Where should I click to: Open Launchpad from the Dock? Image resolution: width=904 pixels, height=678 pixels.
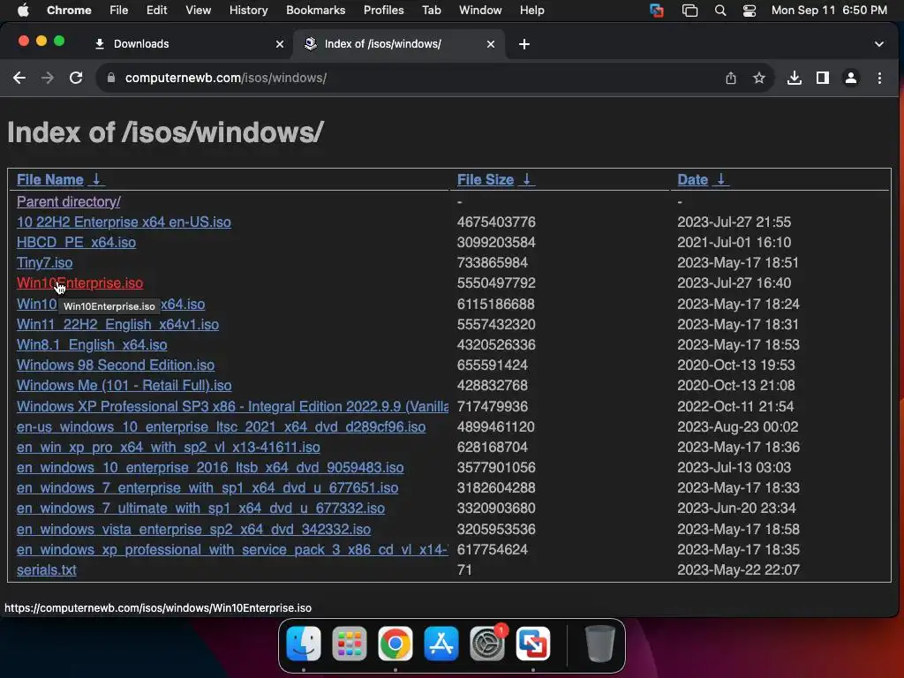350,644
